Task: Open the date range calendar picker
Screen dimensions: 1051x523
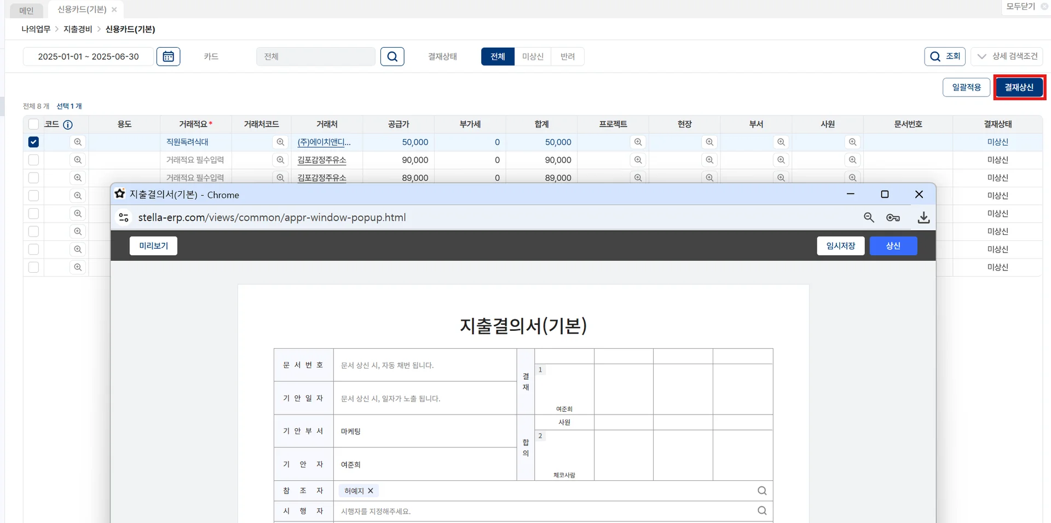Action: coord(168,56)
